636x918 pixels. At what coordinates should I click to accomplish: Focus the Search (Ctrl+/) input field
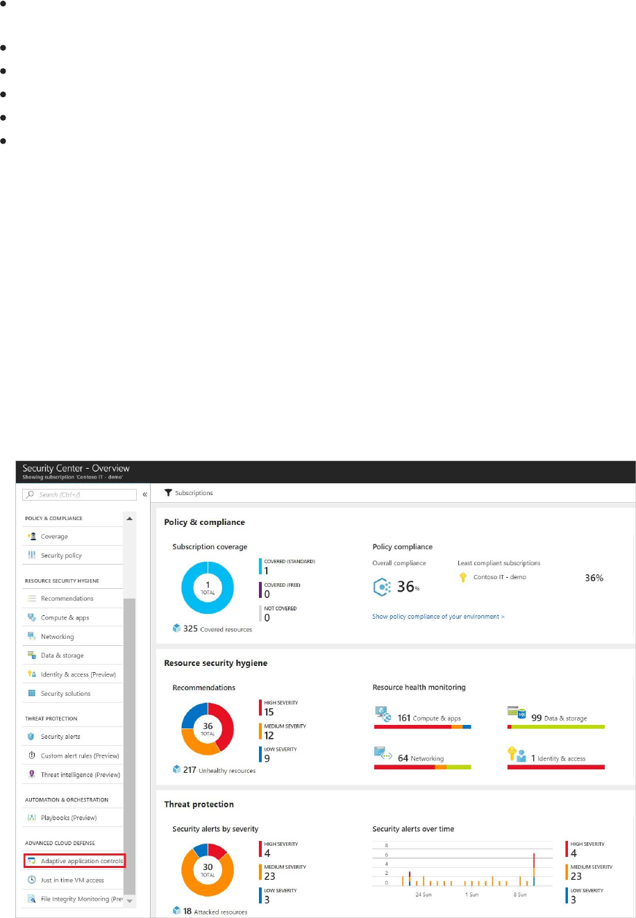(80, 494)
